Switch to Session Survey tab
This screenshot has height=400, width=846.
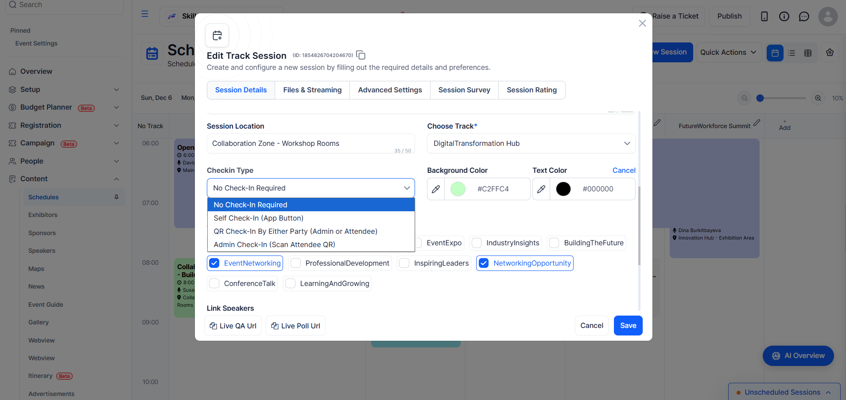[x=464, y=90]
